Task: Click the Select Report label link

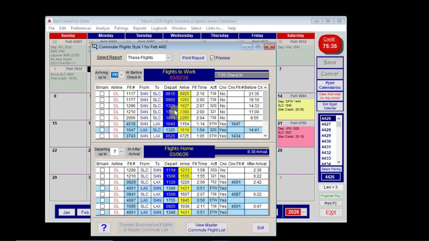Action: [x=109, y=57]
